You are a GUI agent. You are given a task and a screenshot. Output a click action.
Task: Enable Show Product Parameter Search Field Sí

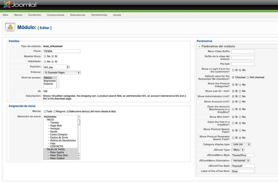coord(233,138)
